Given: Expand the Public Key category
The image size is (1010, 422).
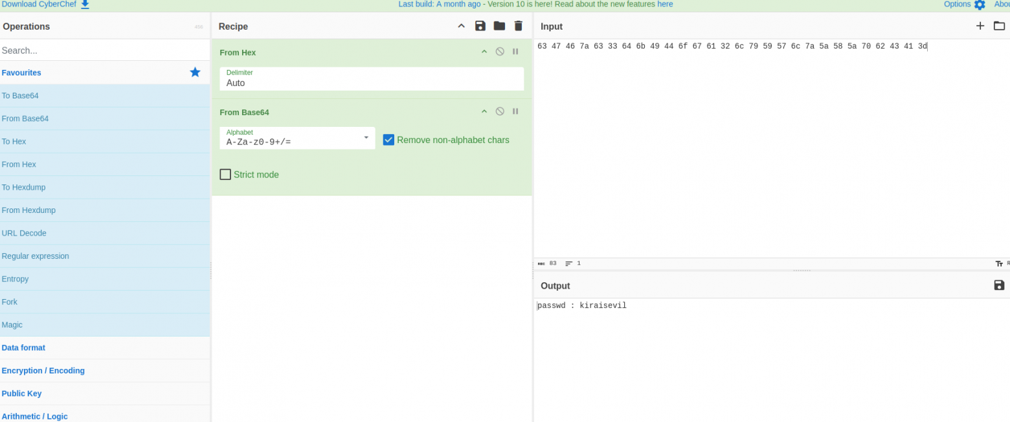Looking at the screenshot, I should tap(105, 394).
